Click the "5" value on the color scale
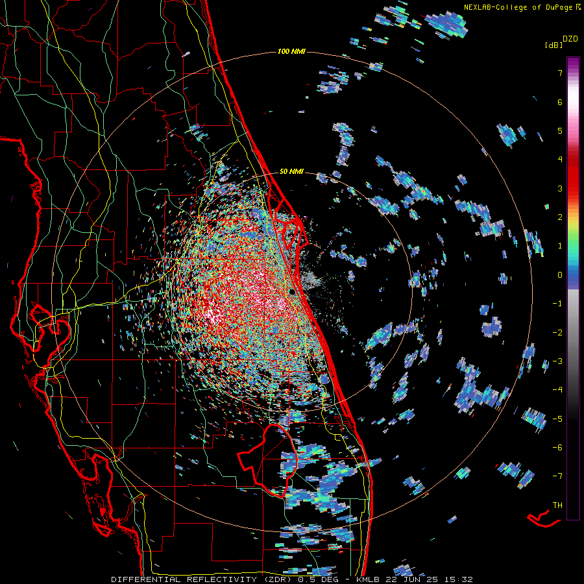The image size is (584, 584). 560,130
